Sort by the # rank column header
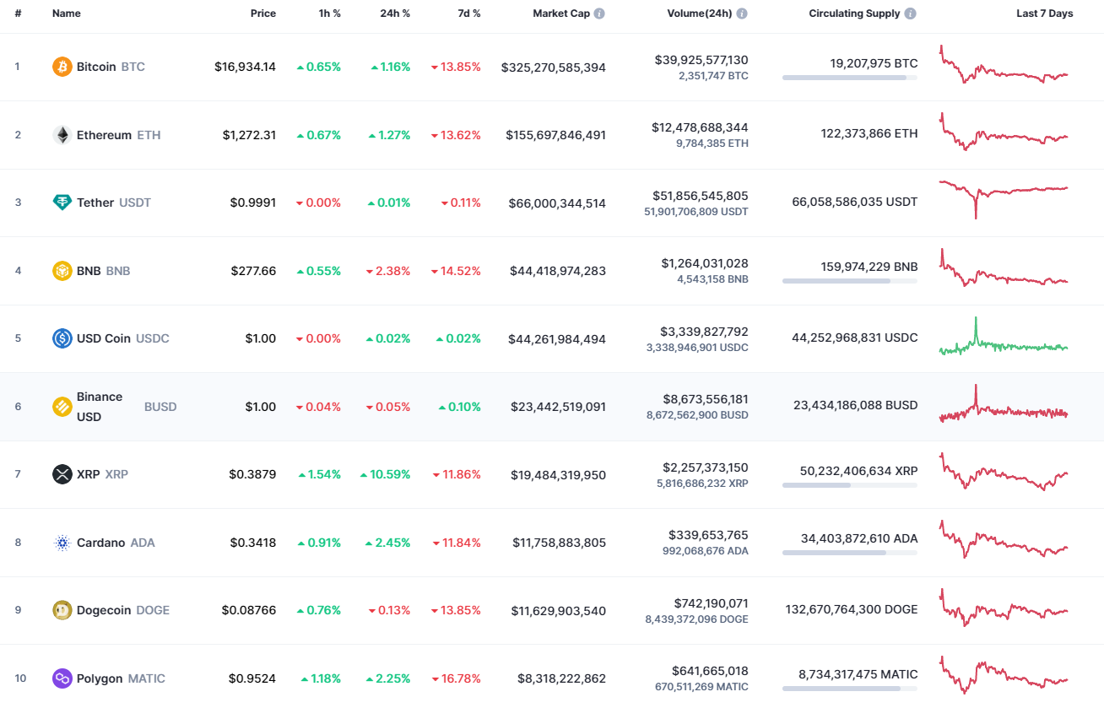Screen dimensions: 1104x708 click(x=18, y=14)
